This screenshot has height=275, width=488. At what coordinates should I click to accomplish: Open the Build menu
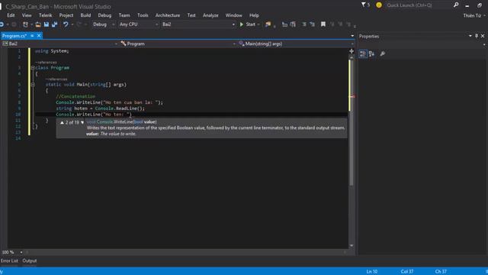[x=85, y=15]
